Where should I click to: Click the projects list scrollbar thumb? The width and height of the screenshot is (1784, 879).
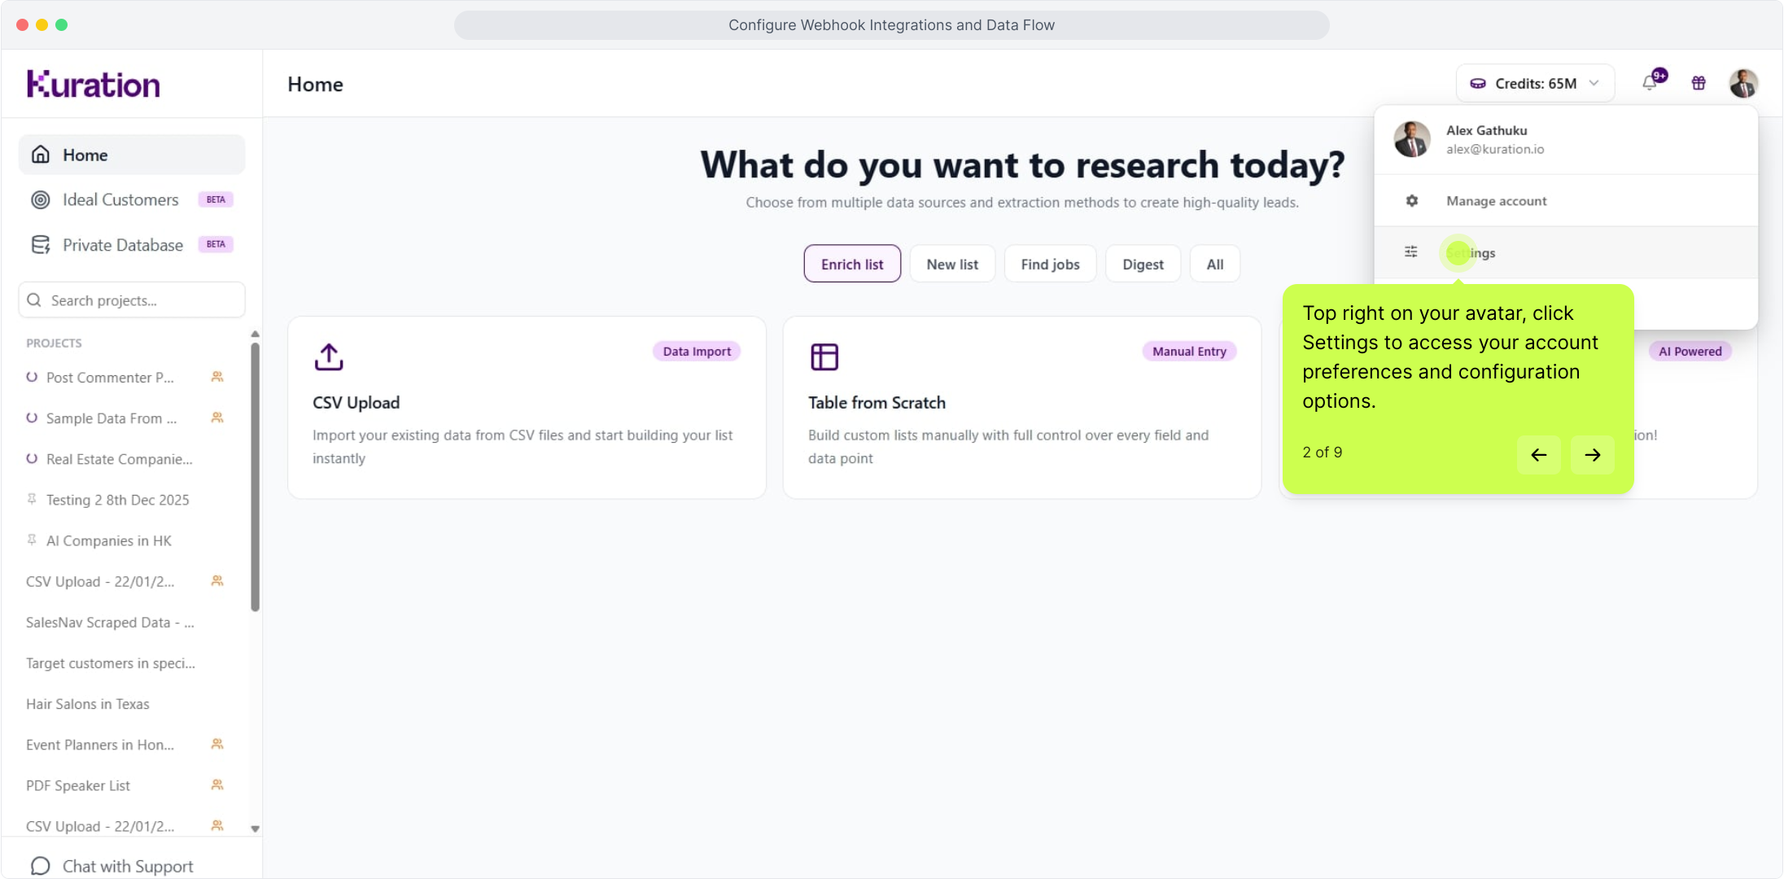255,476
